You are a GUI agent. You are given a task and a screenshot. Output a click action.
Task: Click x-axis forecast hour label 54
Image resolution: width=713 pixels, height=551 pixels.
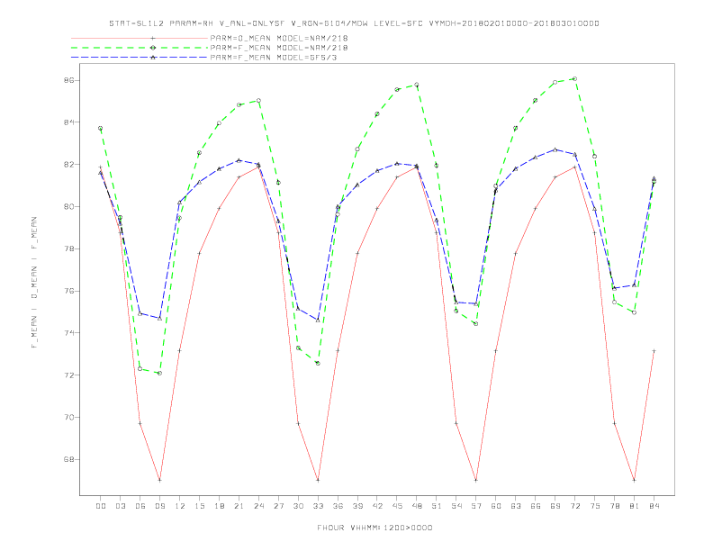[x=456, y=506]
